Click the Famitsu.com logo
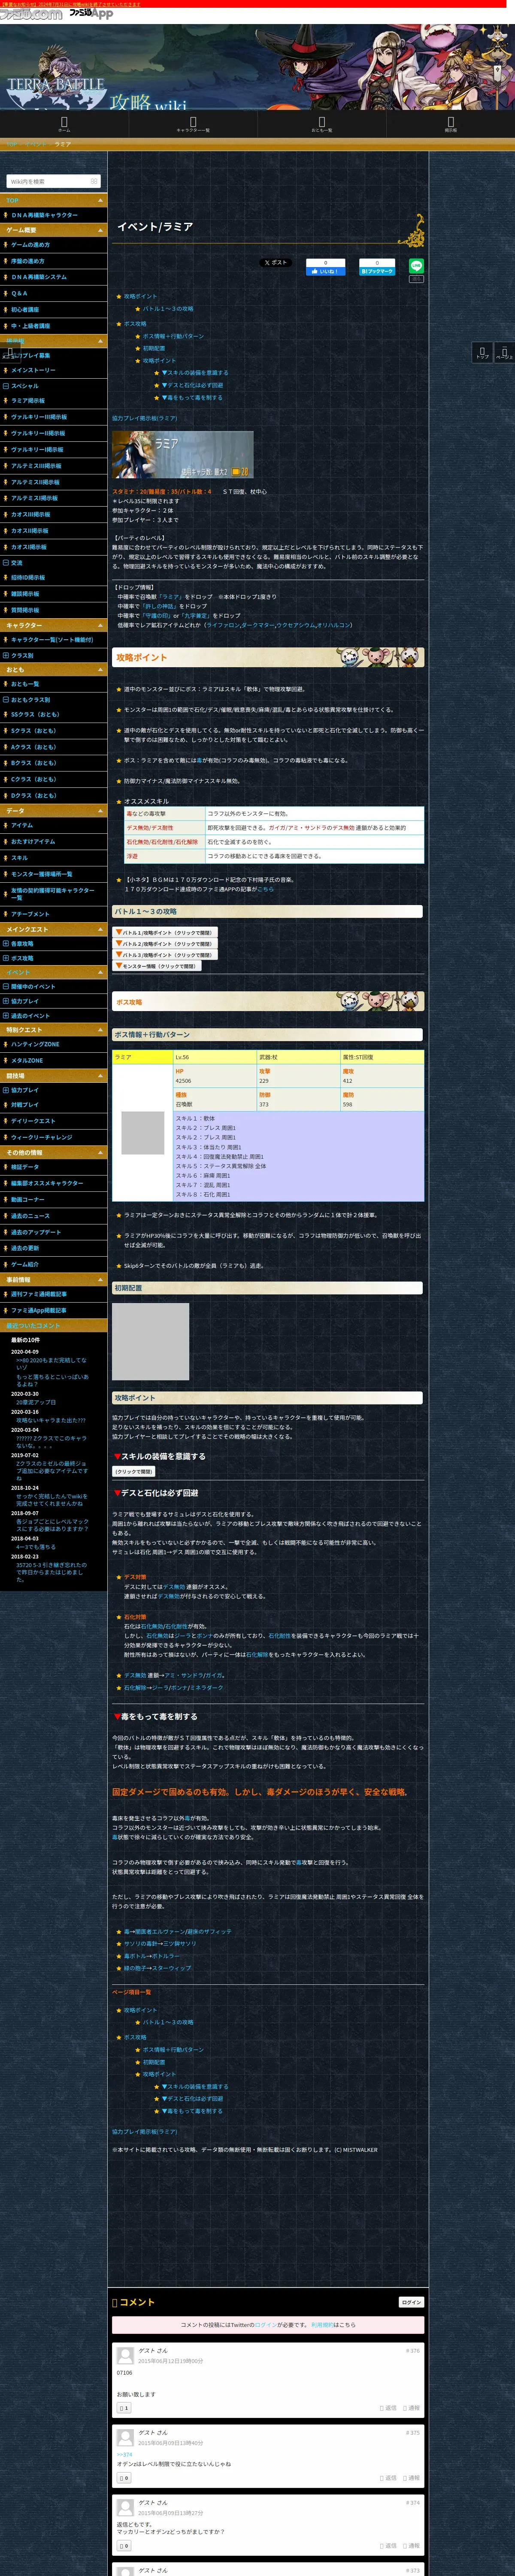Image resolution: width=515 pixels, height=2576 pixels. click(x=31, y=14)
